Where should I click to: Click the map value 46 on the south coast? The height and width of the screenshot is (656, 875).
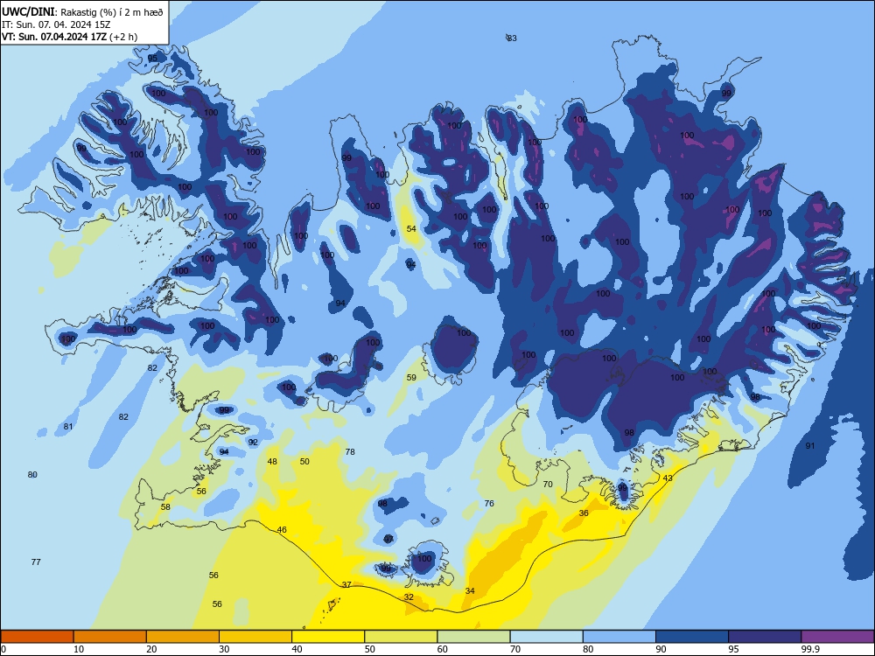click(x=282, y=529)
